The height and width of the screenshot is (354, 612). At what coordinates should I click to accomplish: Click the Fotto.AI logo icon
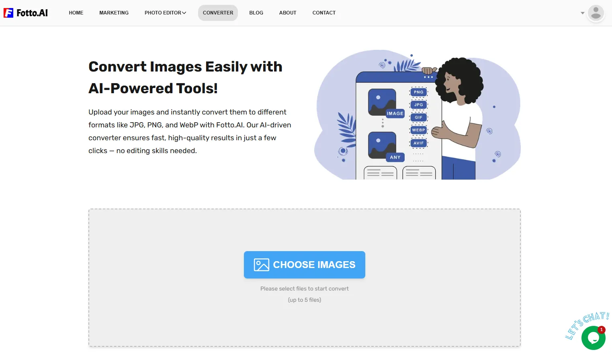tap(8, 13)
